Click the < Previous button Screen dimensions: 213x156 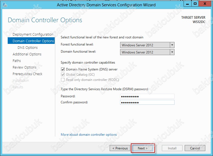click(x=120, y=148)
